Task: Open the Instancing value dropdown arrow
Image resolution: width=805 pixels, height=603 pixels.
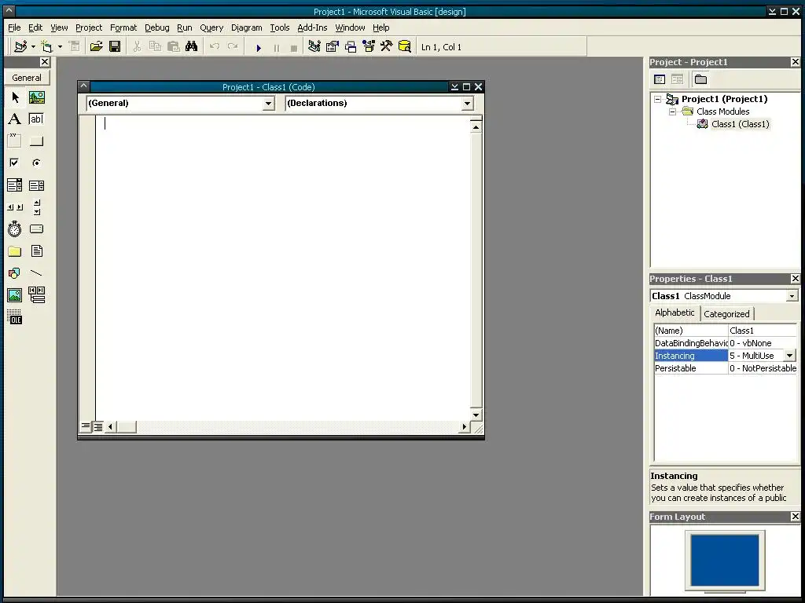Action: [789, 356]
